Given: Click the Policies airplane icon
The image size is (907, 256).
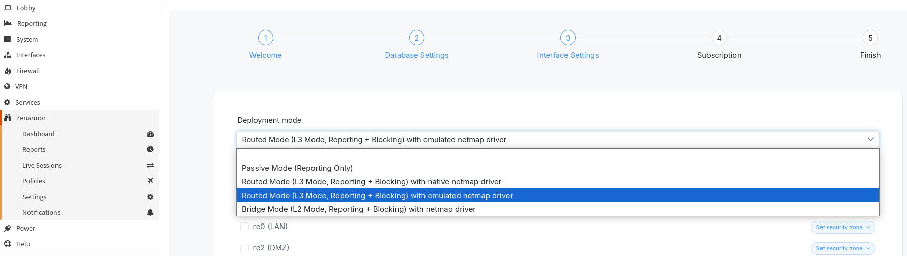Looking at the screenshot, I should [x=150, y=181].
